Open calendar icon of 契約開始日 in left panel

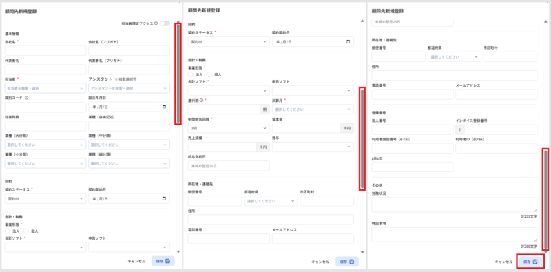[x=164, y=198]
